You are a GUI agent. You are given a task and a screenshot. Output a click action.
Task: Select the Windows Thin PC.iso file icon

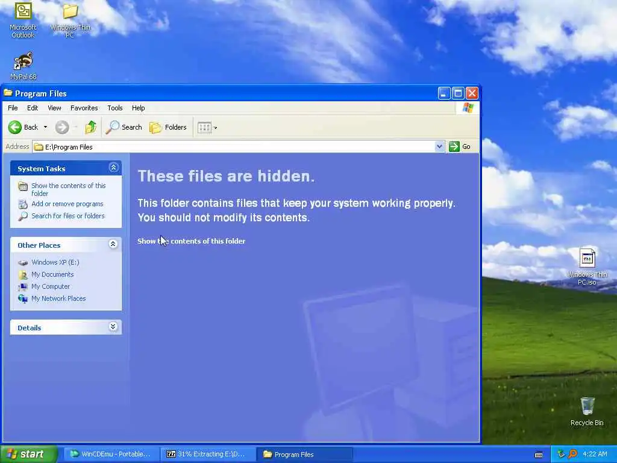click(587, 266)
